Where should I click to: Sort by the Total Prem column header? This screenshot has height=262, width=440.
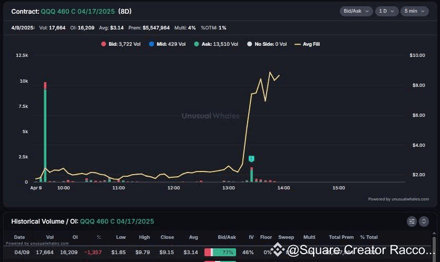(x=341, y=237)
